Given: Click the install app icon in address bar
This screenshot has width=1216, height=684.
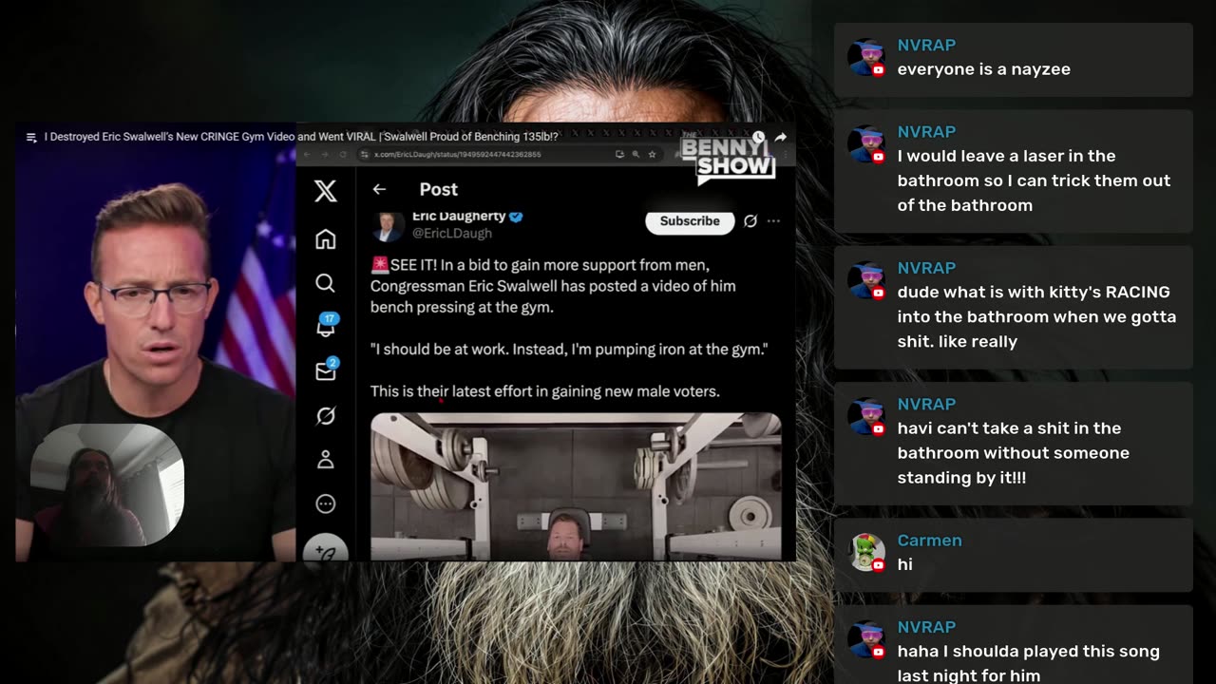Looking at the screenshot, I should click(x=619, y=154).
